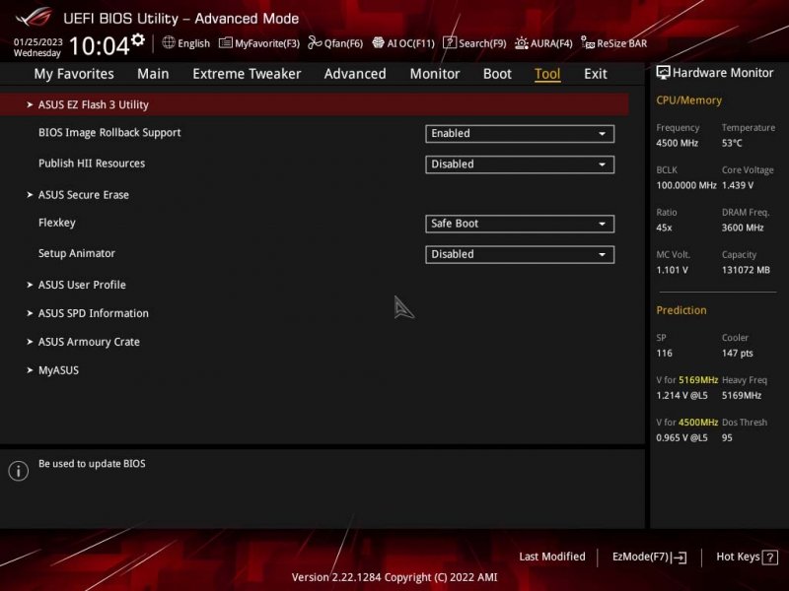Click the 1.101 V MC Volt value
This screenshot has height=591, width=789.
tap(672, 270)
